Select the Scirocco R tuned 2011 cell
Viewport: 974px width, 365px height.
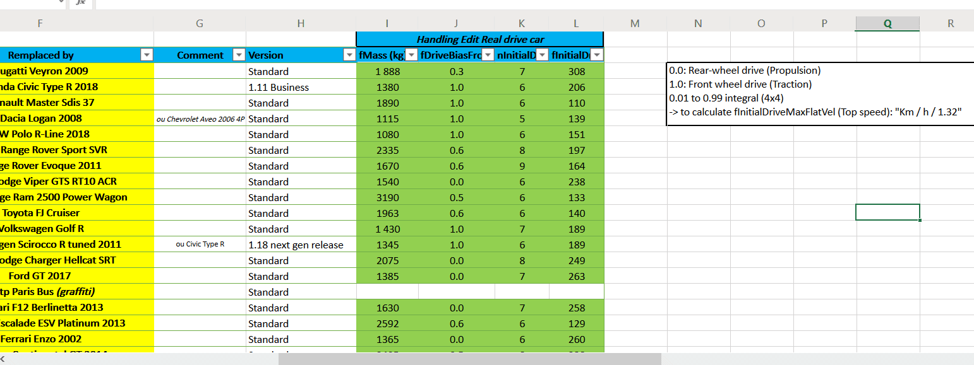click(x=76, y=245)
